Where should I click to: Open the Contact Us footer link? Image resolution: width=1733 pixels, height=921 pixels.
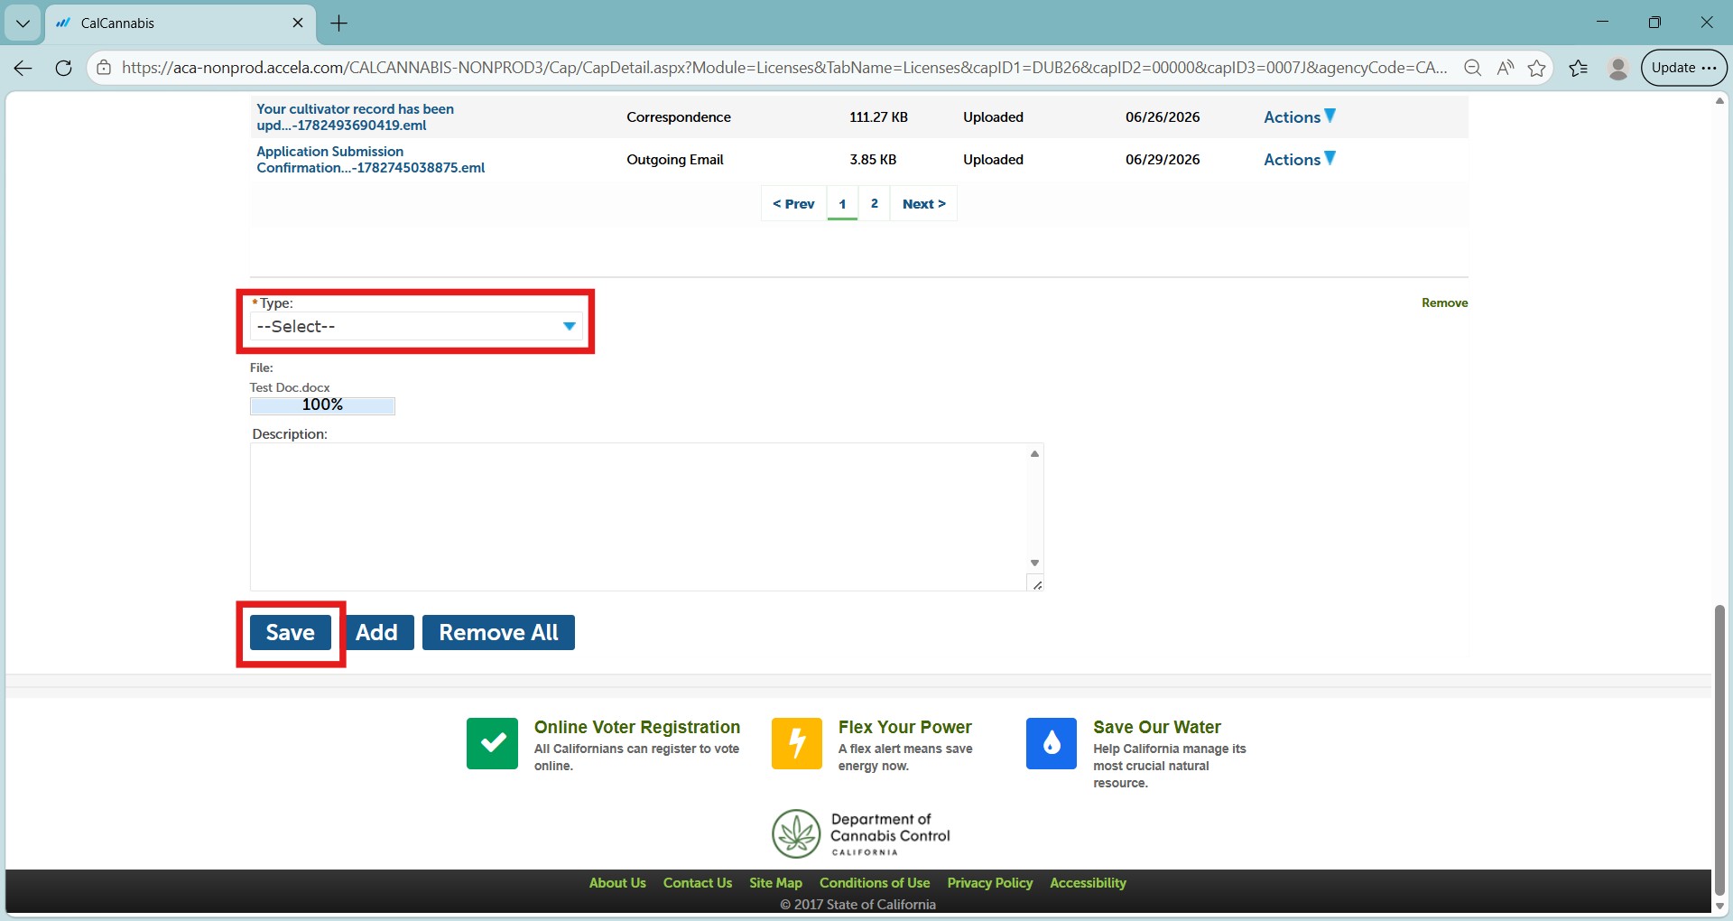coord(698,882)
